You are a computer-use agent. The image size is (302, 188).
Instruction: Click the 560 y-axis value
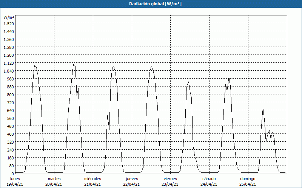pyautogui.click(x=11, y=118)
